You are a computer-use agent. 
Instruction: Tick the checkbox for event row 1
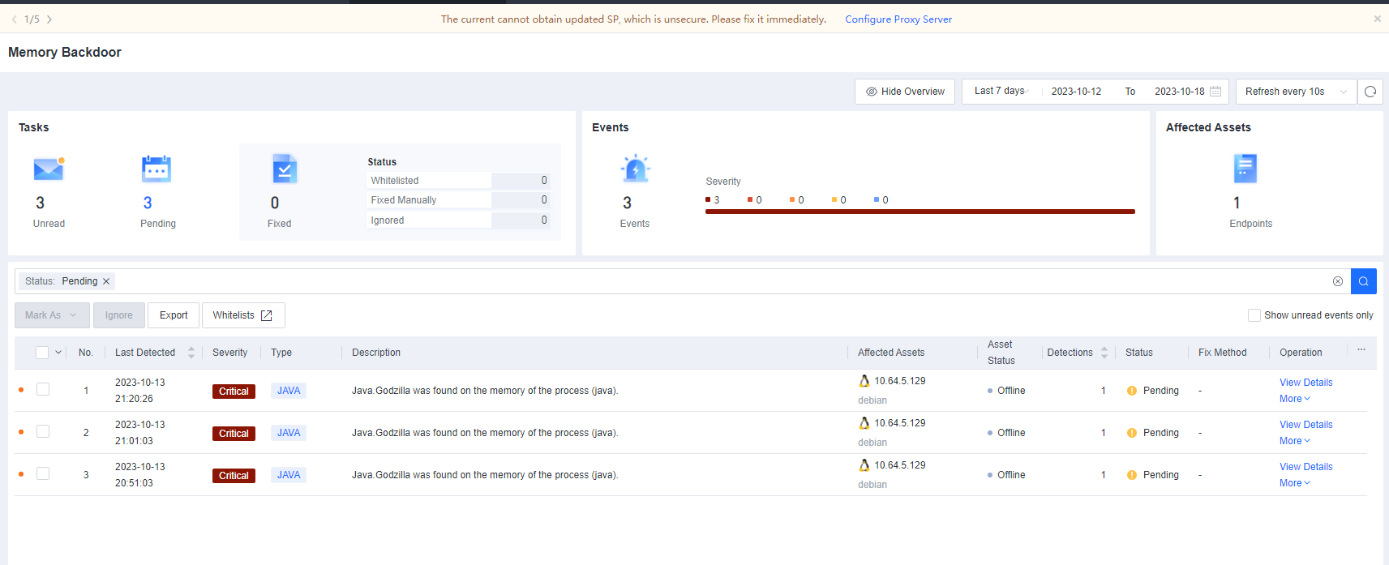pyautogui.click(x=43, y=390)
